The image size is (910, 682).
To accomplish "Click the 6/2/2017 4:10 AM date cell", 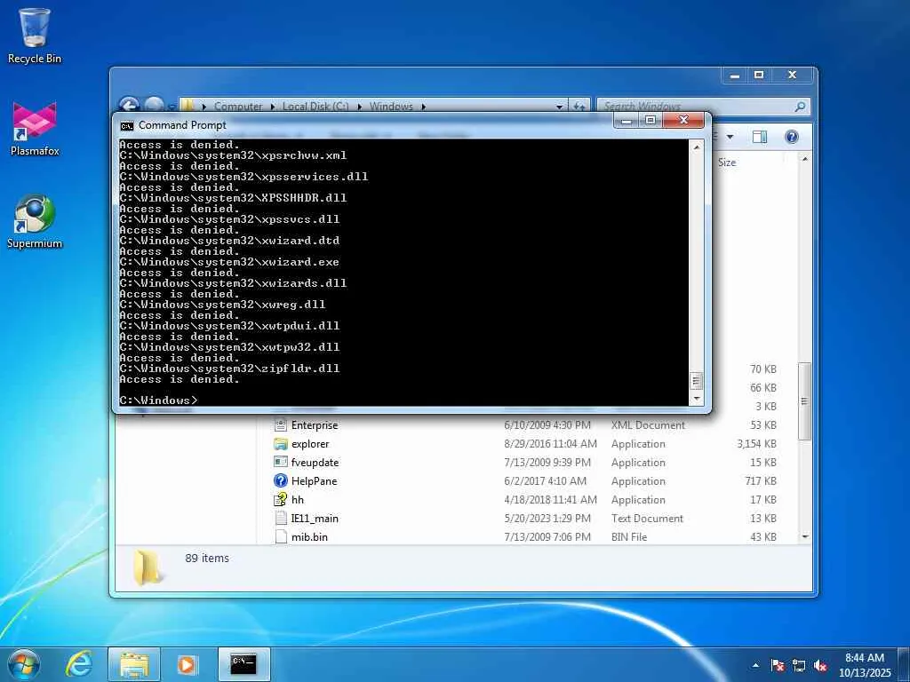I will point(546,480).
